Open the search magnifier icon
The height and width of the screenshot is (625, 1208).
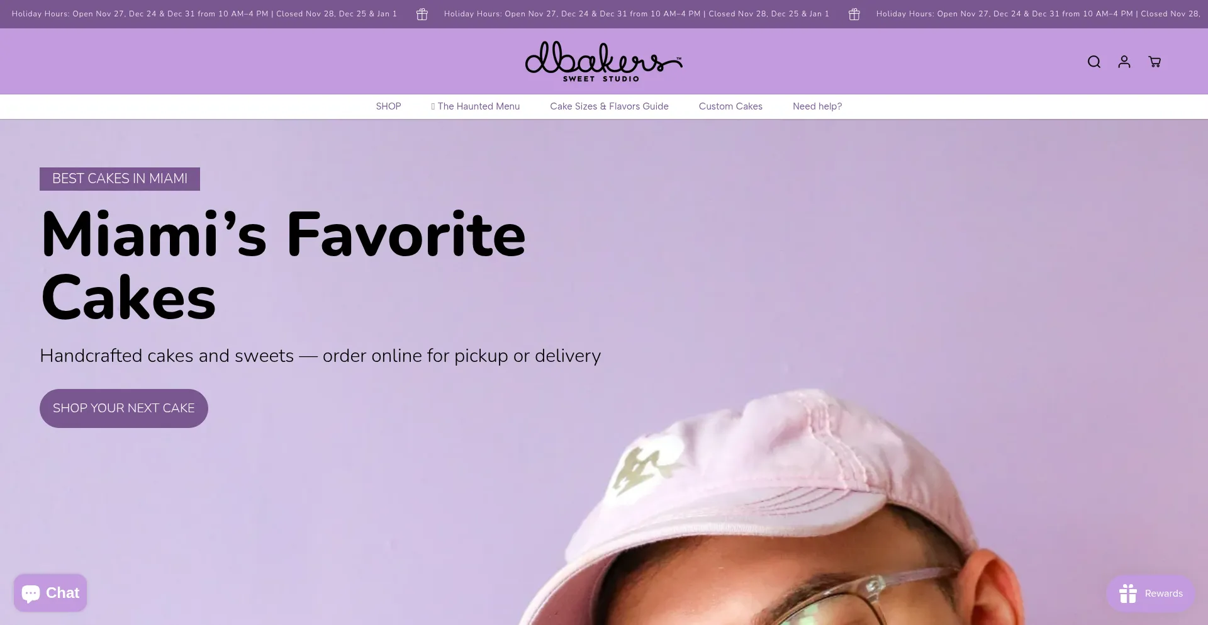pyautogui.click(x=1094, y=62)
